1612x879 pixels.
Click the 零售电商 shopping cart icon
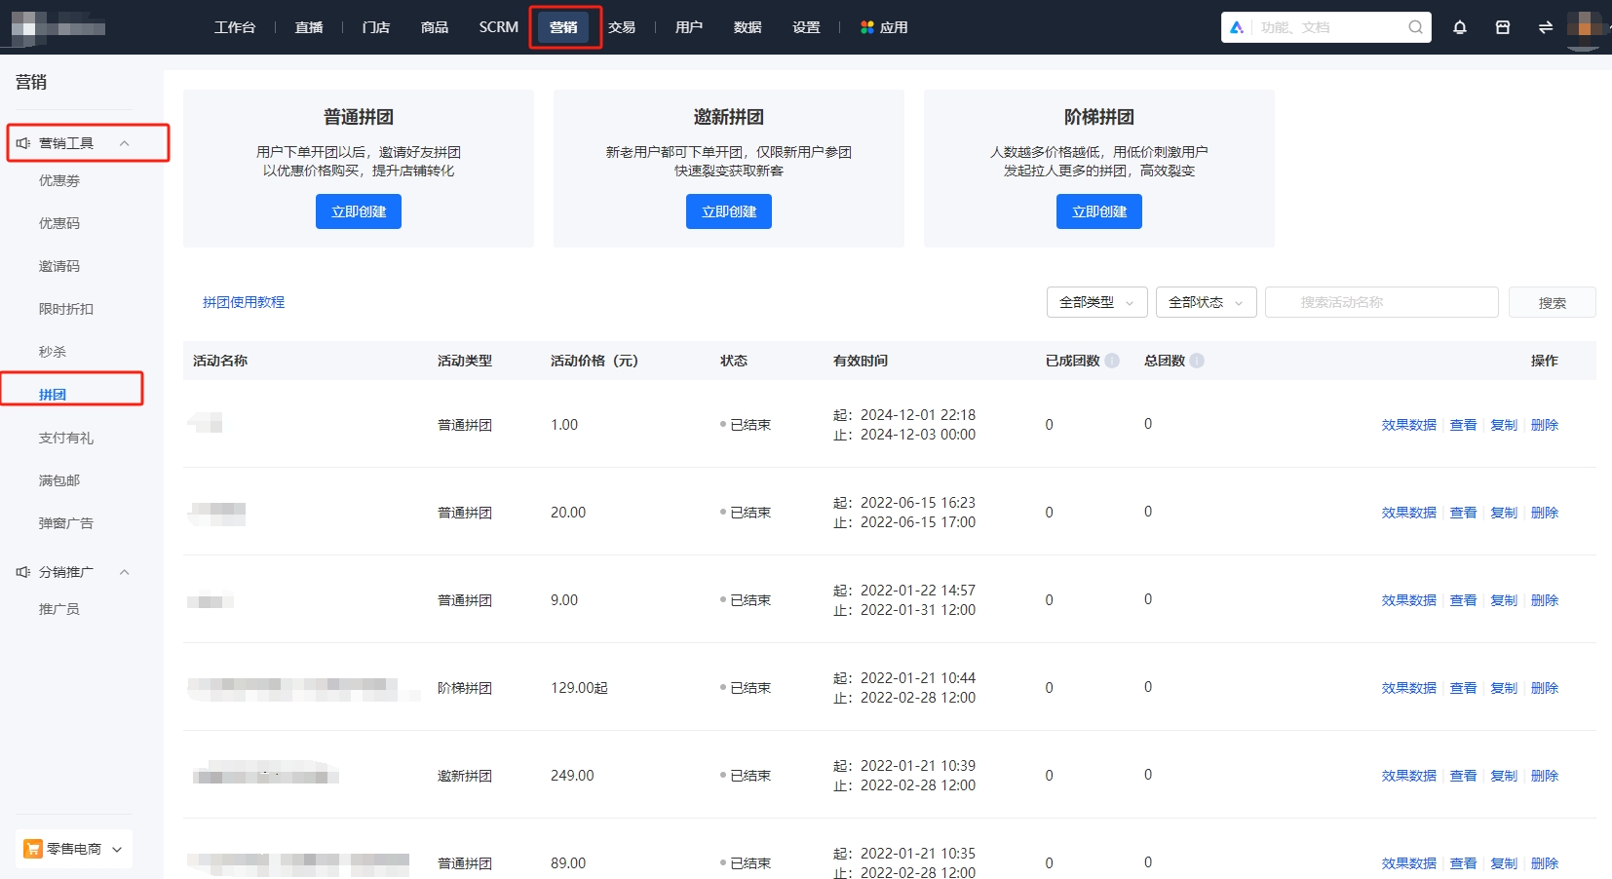[x=32, y=848]
